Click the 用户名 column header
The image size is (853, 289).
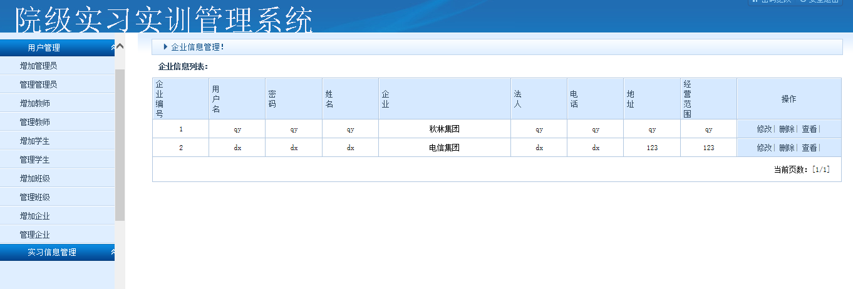pos(237,98)
